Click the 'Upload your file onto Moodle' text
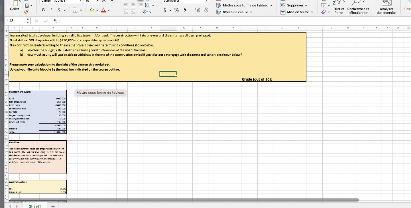This screenshot has width=411, height=208. 65,69
